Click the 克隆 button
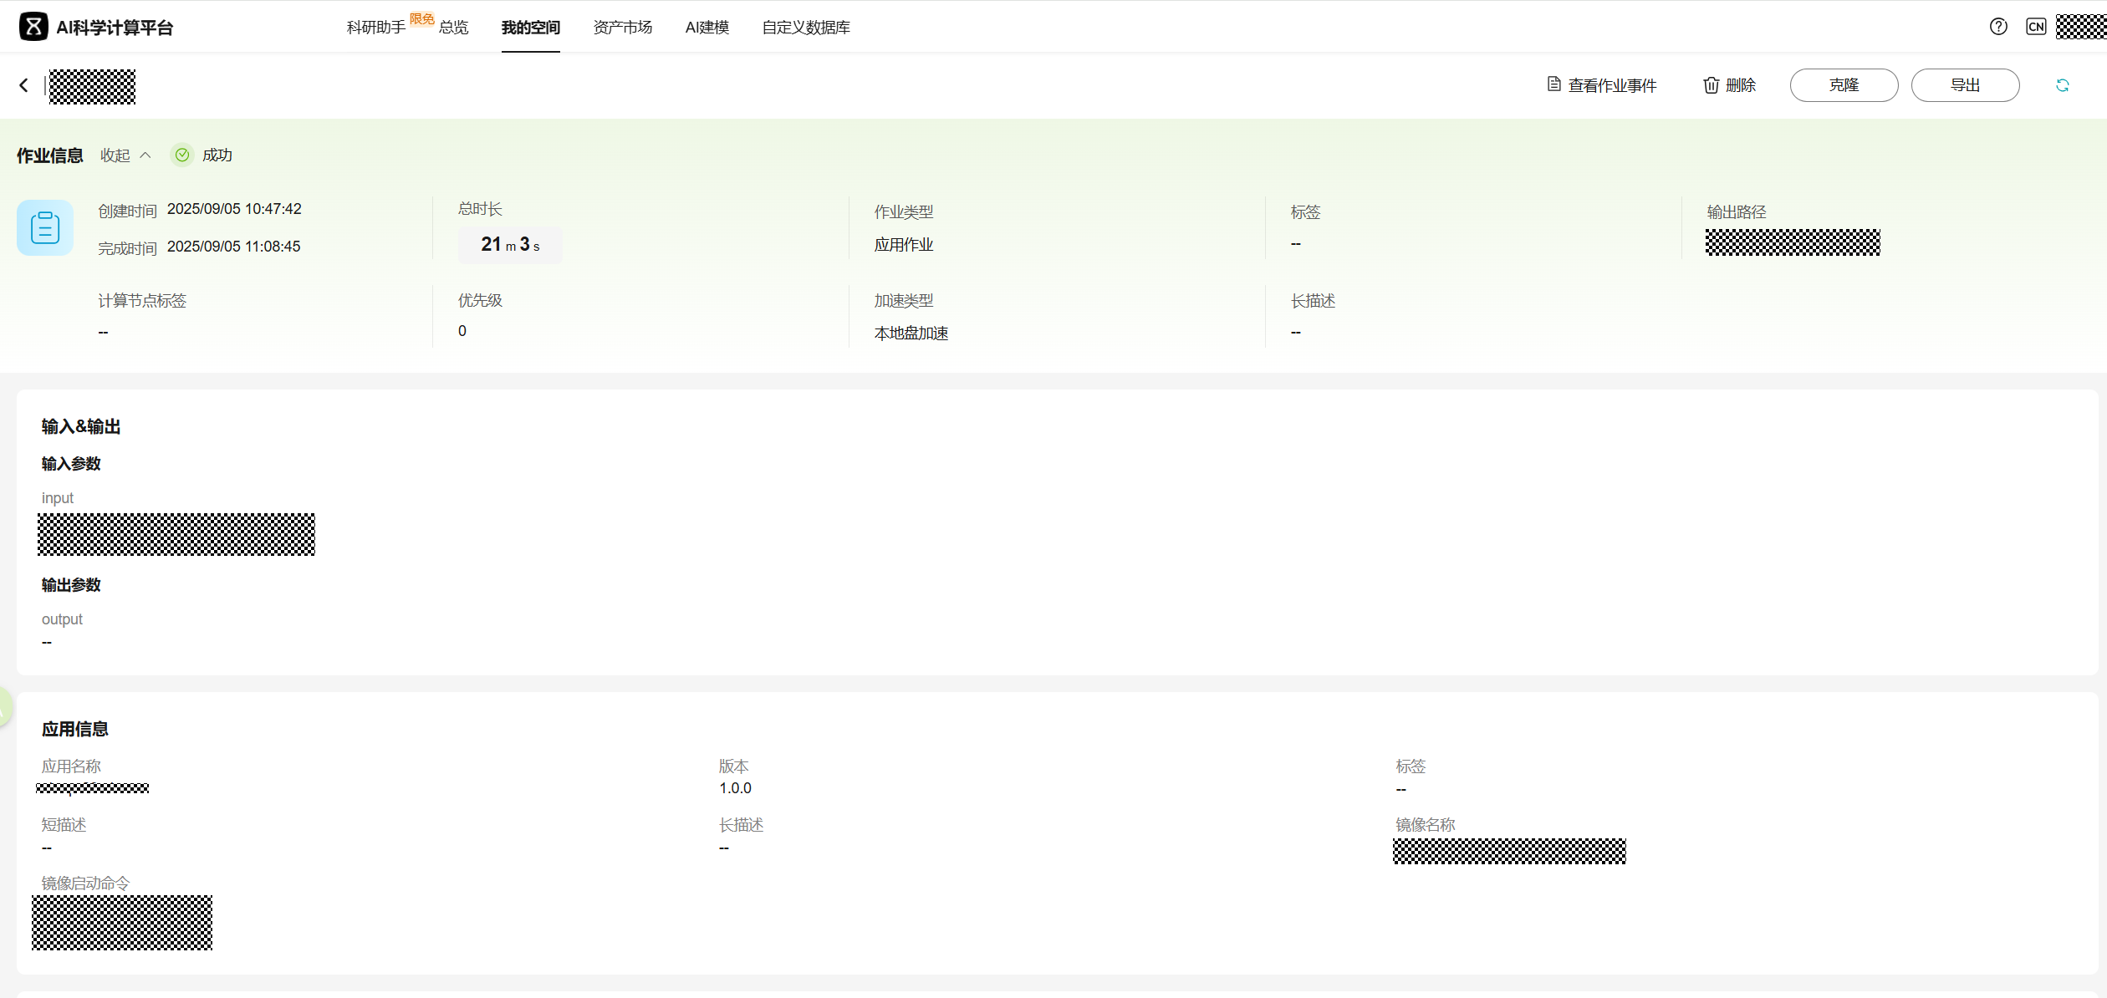This screenshot has width=2107, height=998. pos(1844,85)
